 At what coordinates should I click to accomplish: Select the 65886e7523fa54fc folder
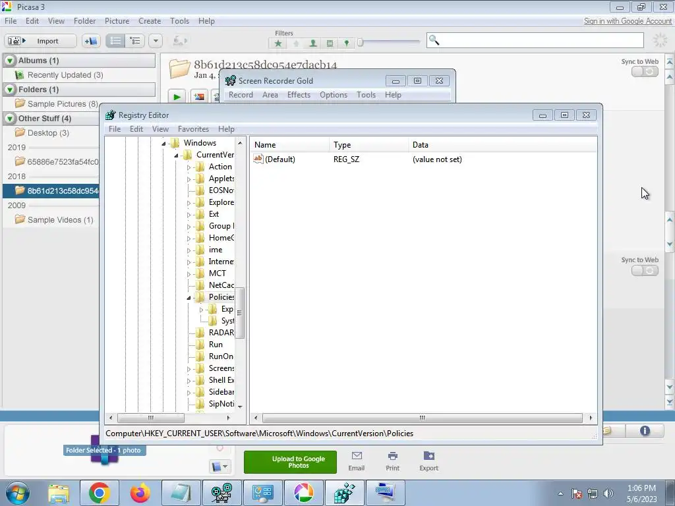[x=57, y=162]
